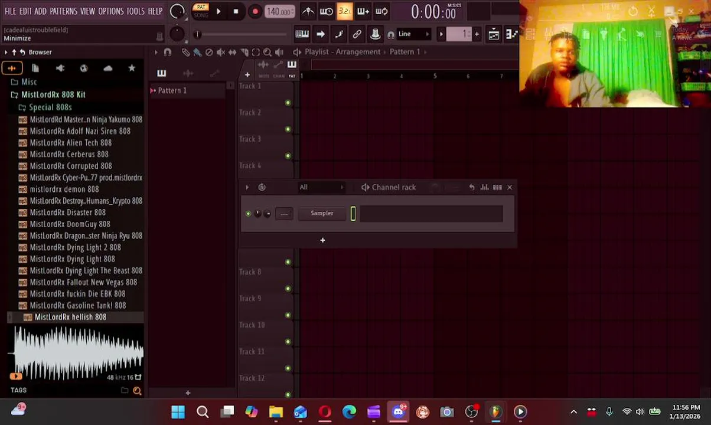Open the TOOLS menu

point(135,11)
